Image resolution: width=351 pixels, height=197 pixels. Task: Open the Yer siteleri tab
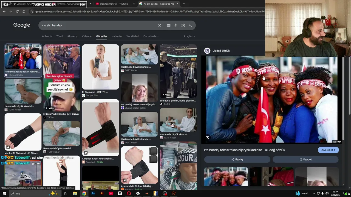pos(133,36)
